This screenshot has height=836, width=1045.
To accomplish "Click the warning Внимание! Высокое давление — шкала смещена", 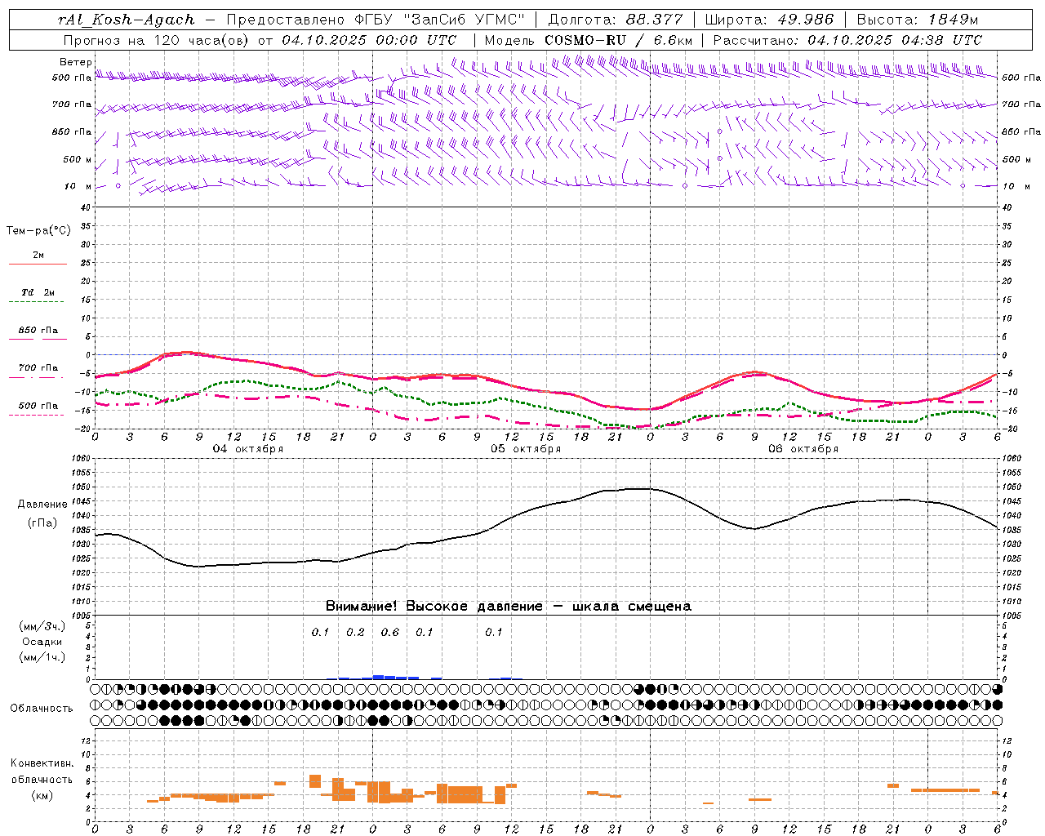I will click(x=509, y=607).
